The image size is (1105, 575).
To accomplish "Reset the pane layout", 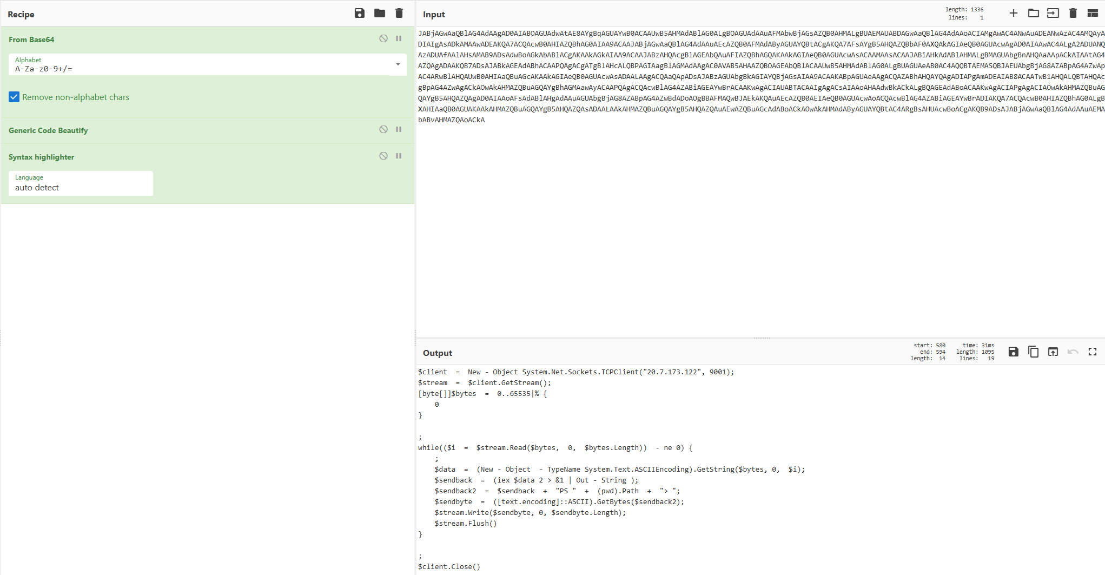I will 1093,13.
